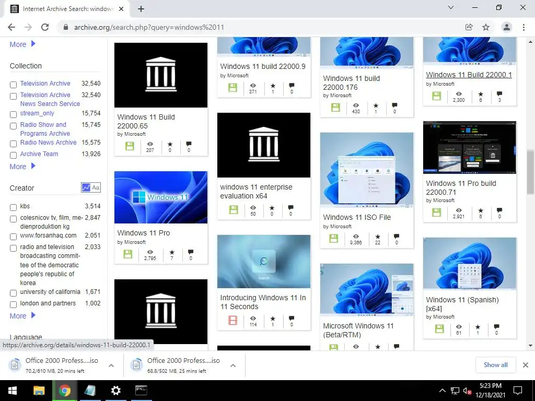Open the Windows Start menu
The image size is (535, 401).
pos(13,391)
